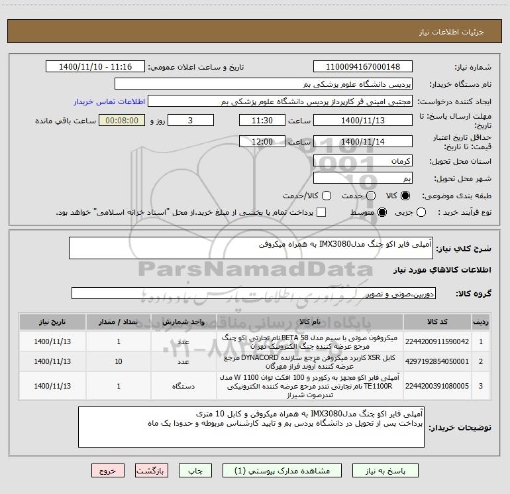Click goods group field دوربین،صوتی و تصویر
The width and height of the screenshot is (510, 494).
click(x=254, y=293)
